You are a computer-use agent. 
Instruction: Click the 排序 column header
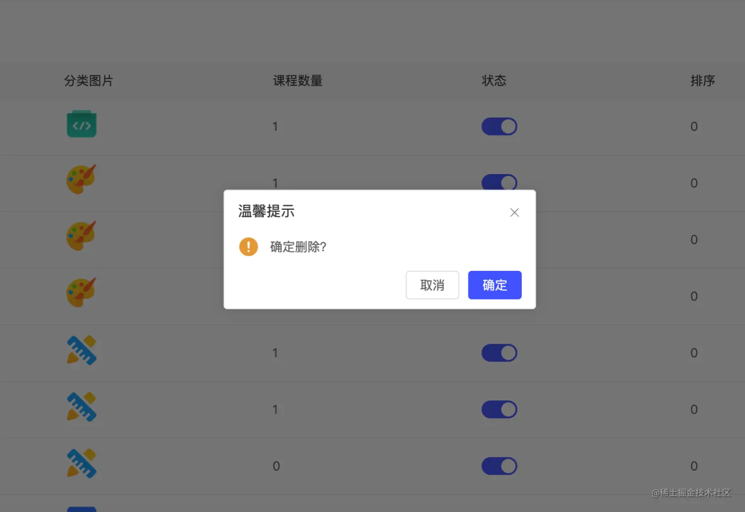point(703,81)
